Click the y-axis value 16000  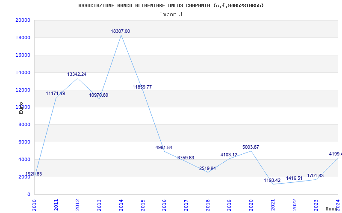point(23,55)
